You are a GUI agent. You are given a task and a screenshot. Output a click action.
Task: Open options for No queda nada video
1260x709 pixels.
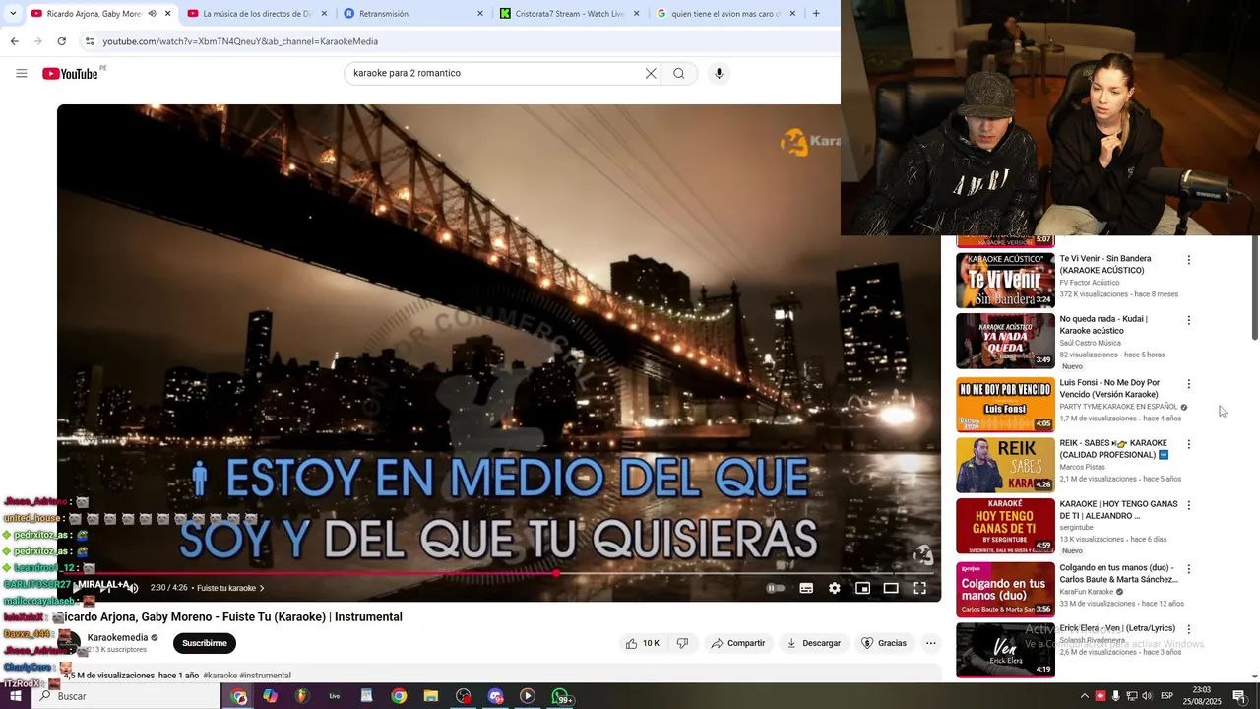pos(1188,320)
